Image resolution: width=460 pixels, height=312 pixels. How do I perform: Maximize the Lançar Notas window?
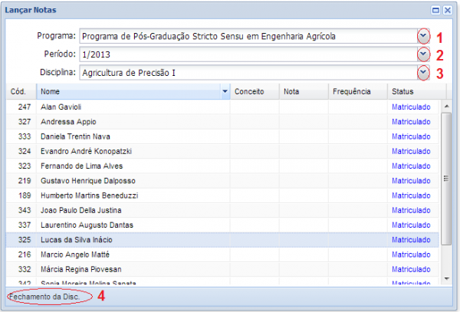click(x=435, y=11)
